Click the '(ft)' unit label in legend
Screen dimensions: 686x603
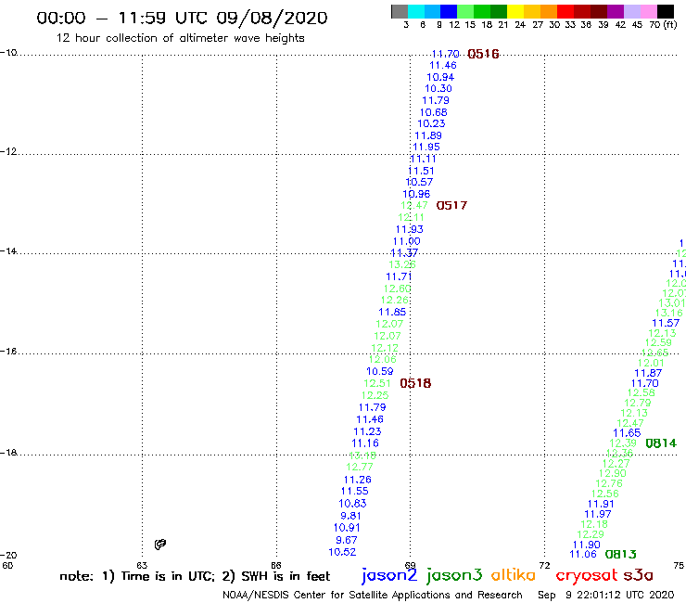tap(670, 24)
